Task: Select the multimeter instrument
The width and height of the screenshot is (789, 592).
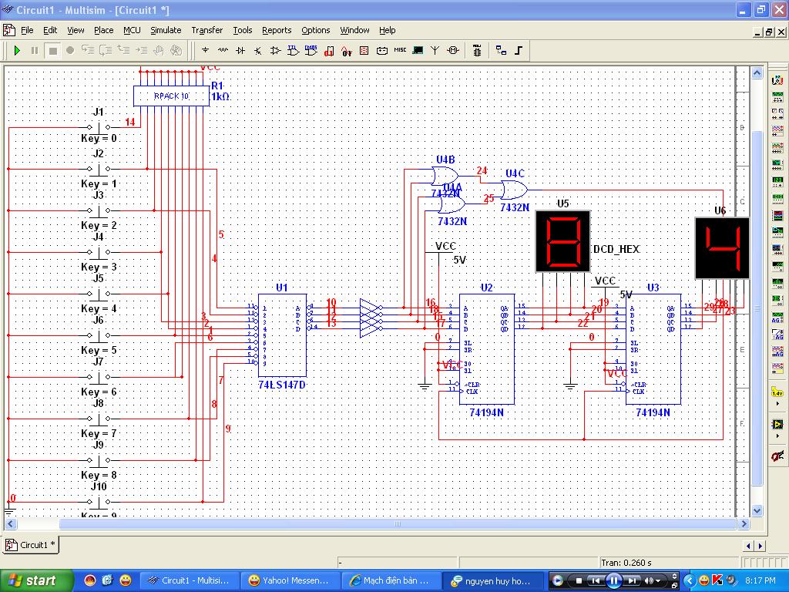Action: click(x=777, y=81)
